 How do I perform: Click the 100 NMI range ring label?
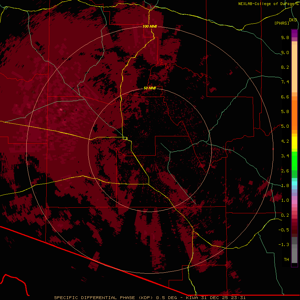click(x=150, y=26)
